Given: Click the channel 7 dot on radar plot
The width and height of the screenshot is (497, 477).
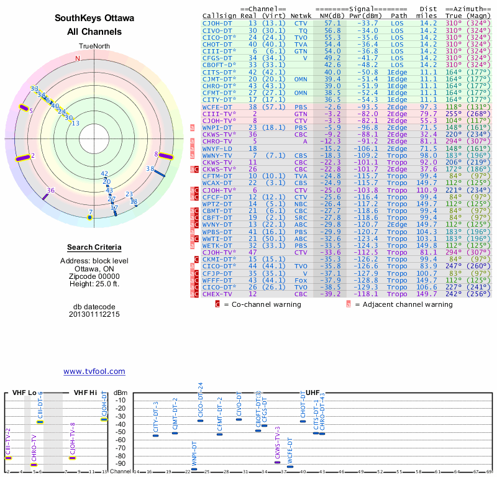Looking at the screenshot, I should pyautogui.click(x=90, y=218).
